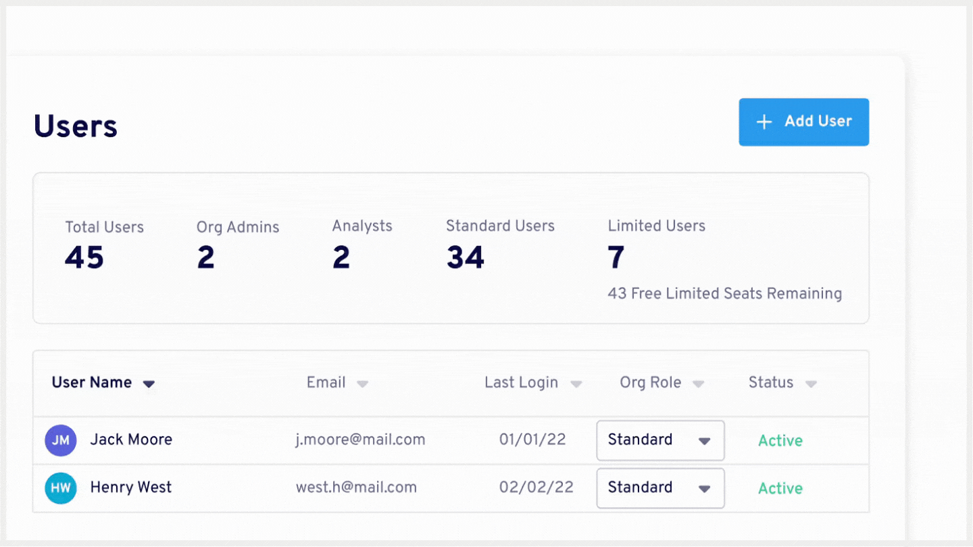The image size is (973, 547).
Task: Sort by the User Name column arrow
Action: (x=149, y=384)
